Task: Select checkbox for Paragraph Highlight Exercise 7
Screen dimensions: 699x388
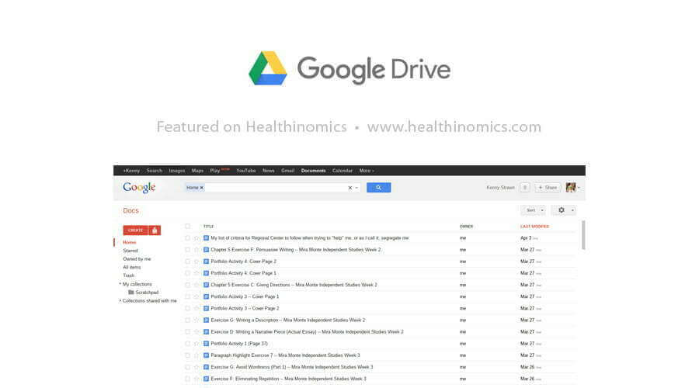Action: point(187,355)
